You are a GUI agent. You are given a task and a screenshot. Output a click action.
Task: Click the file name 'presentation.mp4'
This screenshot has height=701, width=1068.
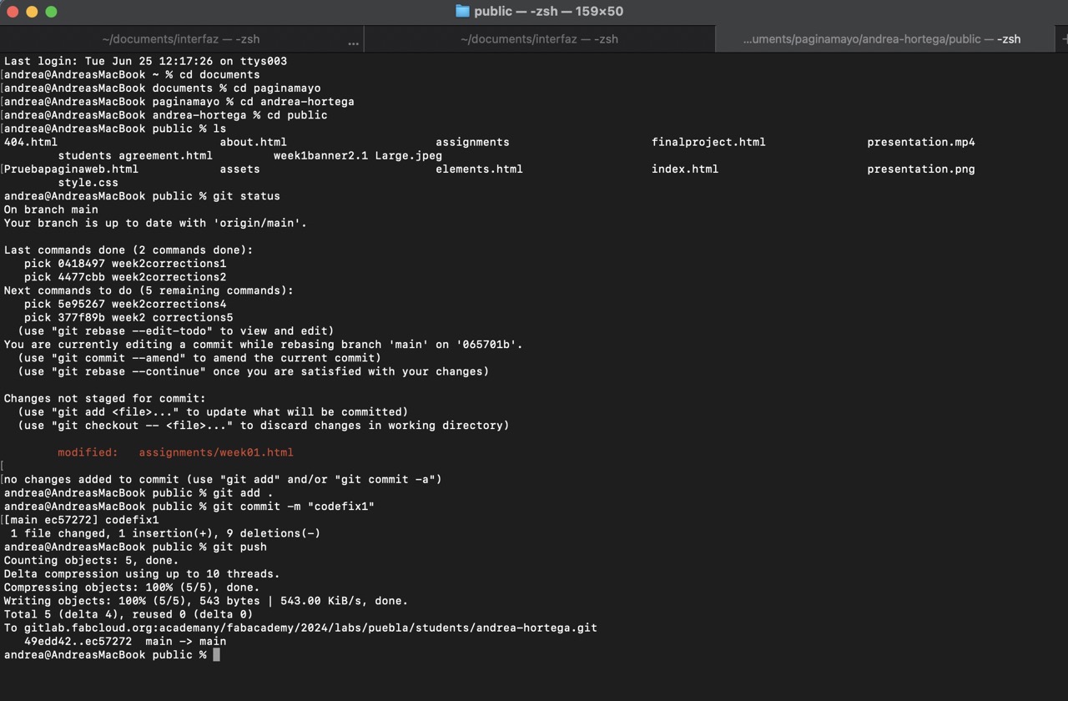(x=921, y=142)
